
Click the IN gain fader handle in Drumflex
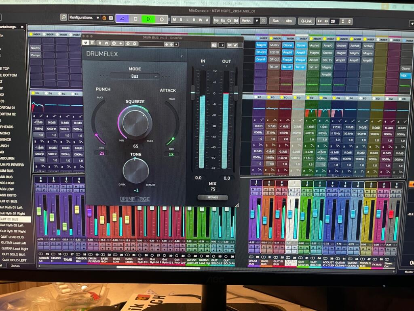193,92
